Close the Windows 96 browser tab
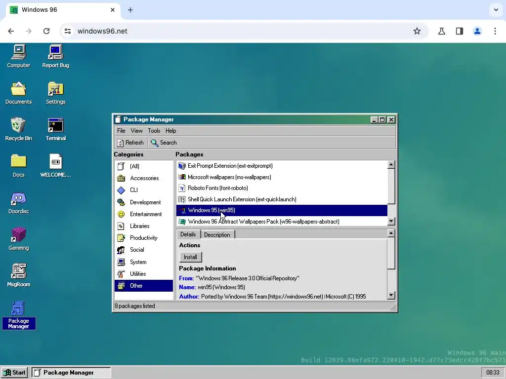Screen dimensions: 506x379 pos(113,10)
